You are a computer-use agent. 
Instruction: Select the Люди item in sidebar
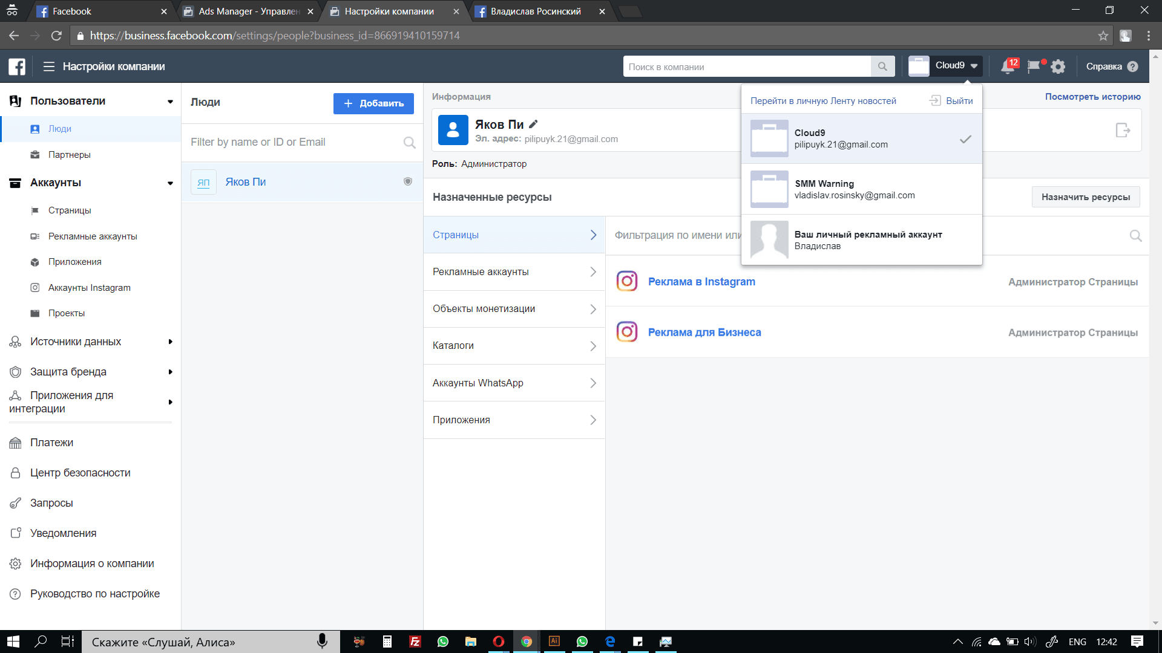click(91, 129)
